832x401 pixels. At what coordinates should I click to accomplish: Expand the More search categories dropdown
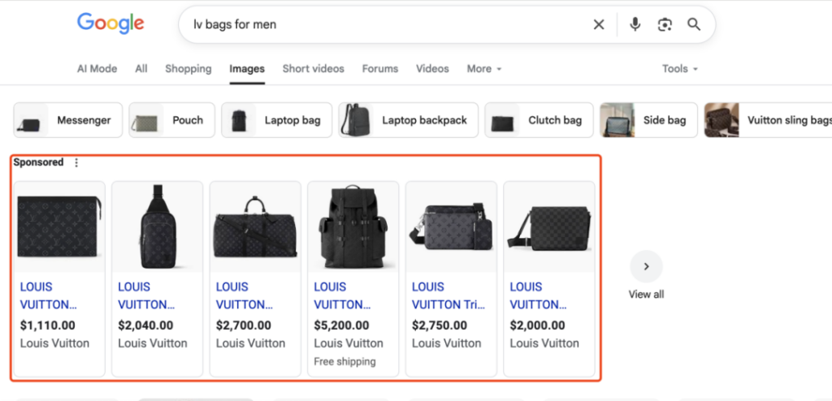click(483, 69)
